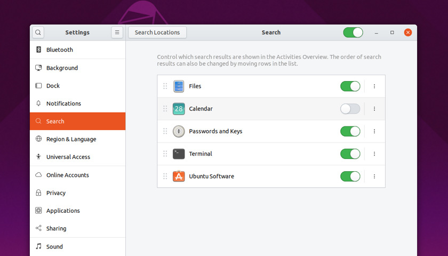Viewport: 448px width, 256px height.
Task: Minimize the Settings window
Action: tap(377, 33)
